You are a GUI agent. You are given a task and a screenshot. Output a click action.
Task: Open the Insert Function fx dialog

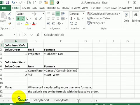[x=38, y=35]
